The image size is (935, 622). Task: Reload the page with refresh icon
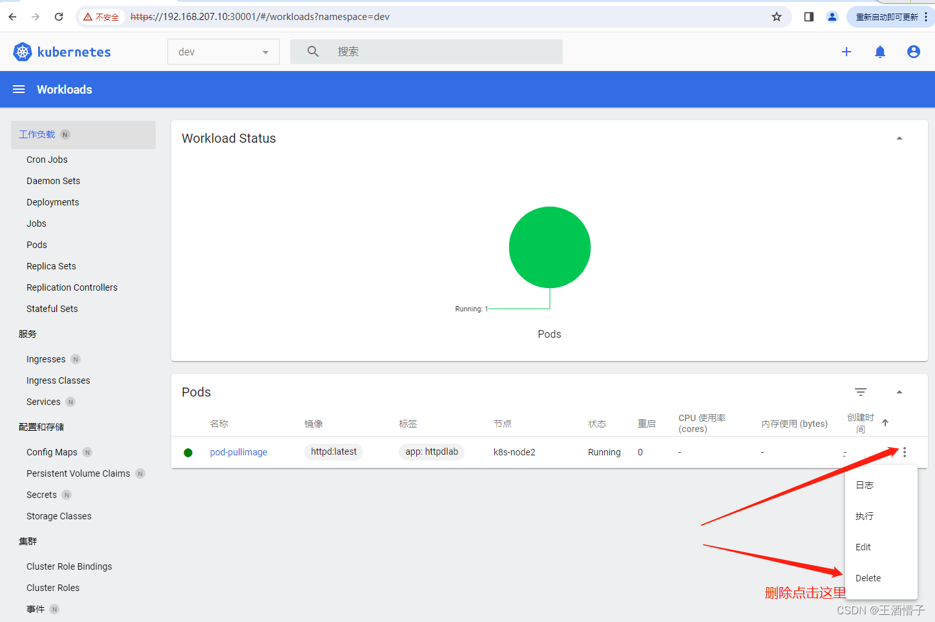click(59, 17)
